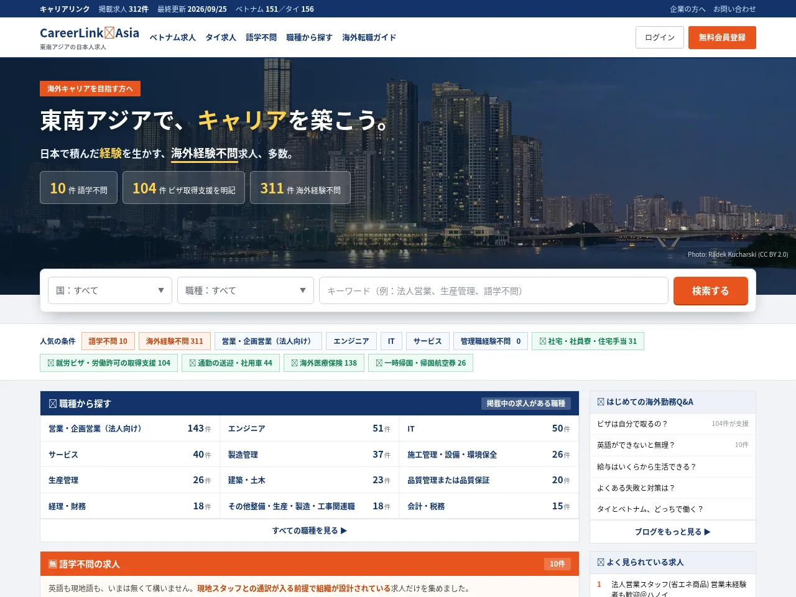Open Q&A 英語ができないと無理？
This screenshot has width=796, height=597.
(x=673, y=445)
